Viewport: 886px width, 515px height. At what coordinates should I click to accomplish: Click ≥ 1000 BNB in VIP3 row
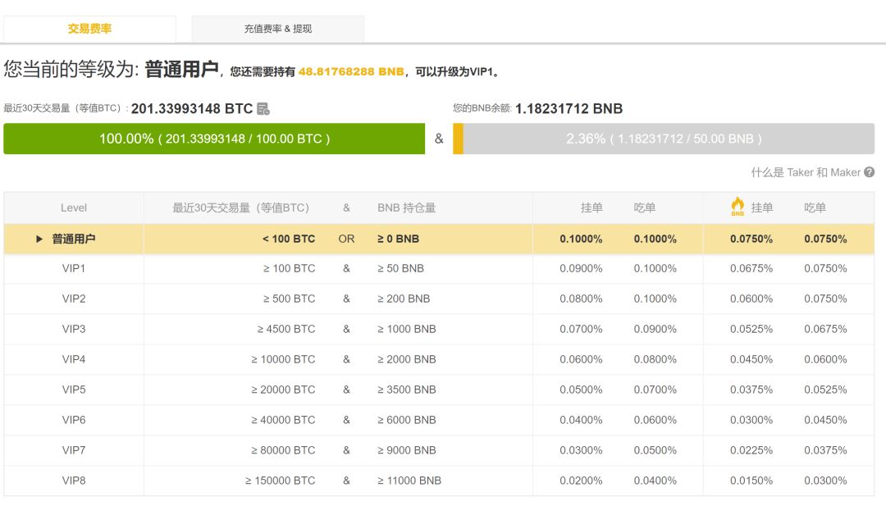(x=406, y=329)
